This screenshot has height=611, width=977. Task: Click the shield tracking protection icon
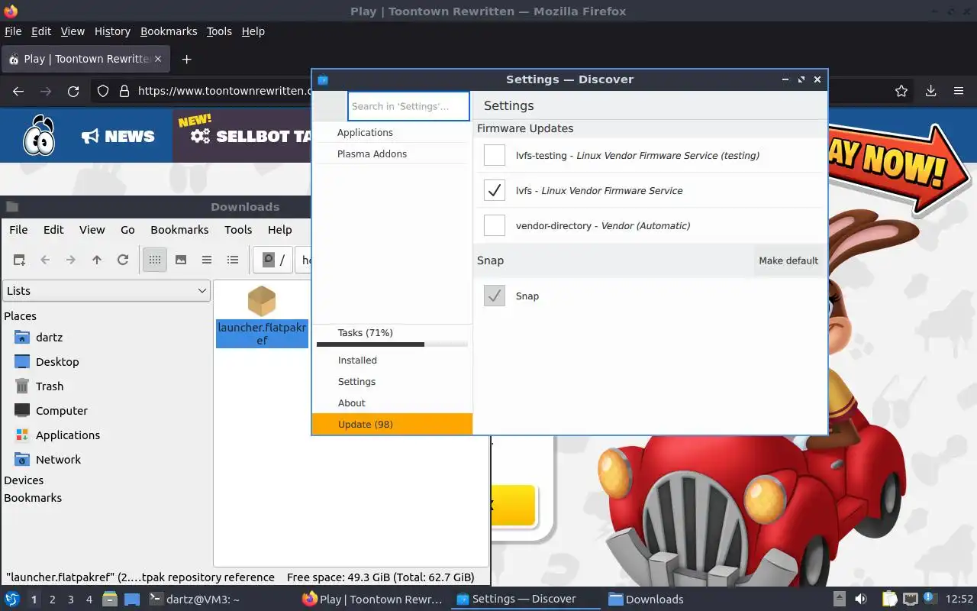(103, 91)
